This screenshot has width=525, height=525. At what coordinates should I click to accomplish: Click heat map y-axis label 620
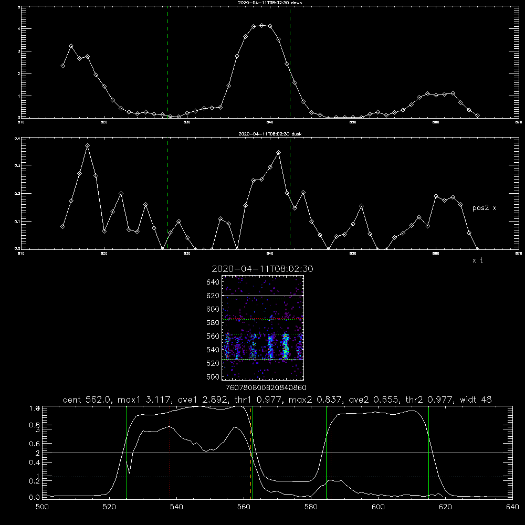coord(213,296)
